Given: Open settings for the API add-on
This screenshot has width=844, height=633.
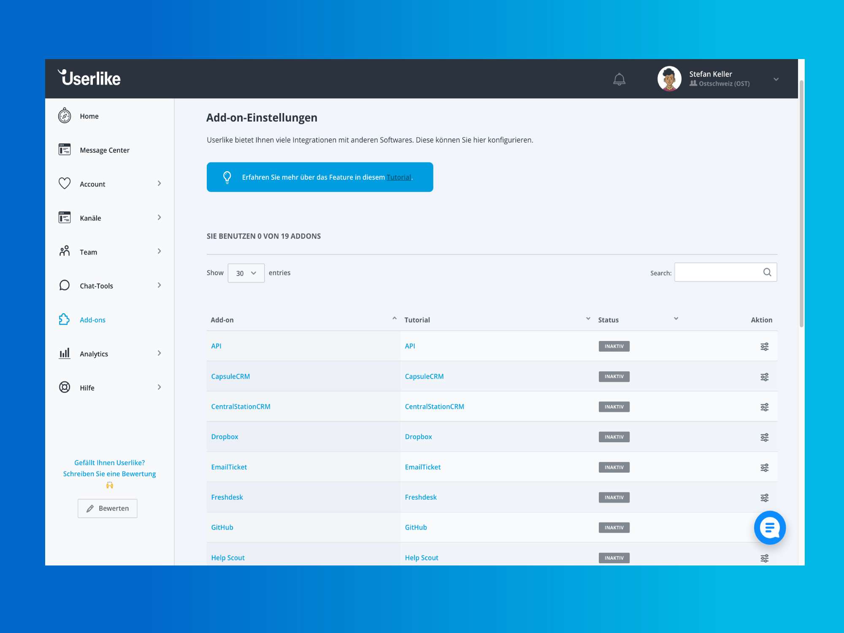Looking at the screenshot, I should [x=764, y=346].
